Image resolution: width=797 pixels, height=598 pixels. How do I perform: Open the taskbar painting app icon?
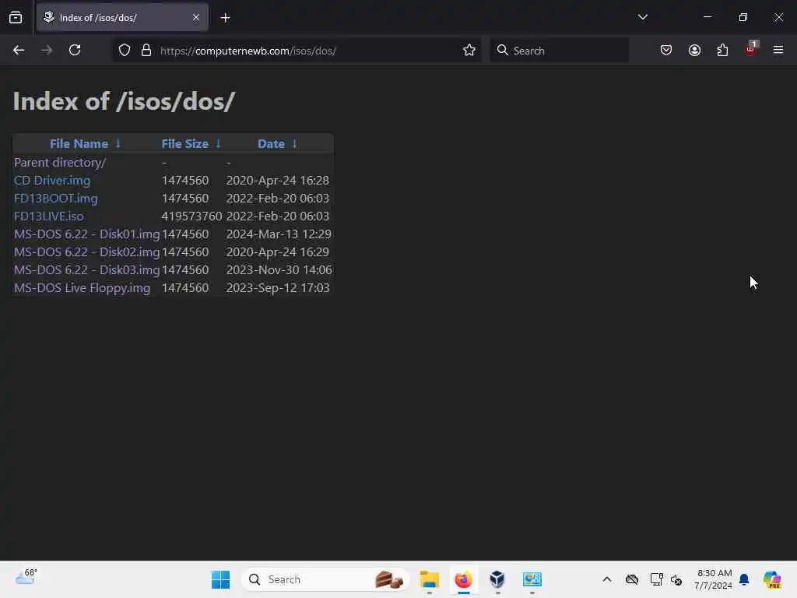pos(532,579)
